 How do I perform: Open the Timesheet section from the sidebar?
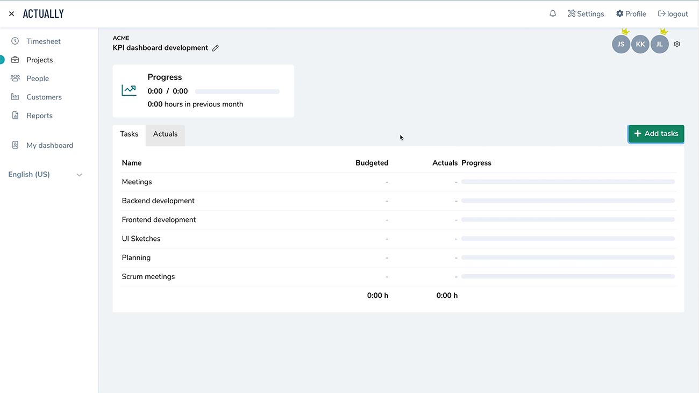coord(43,41)
